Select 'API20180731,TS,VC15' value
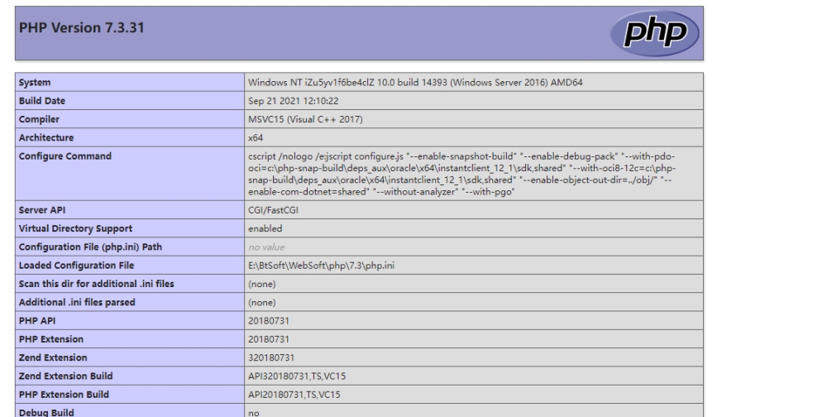The height and width of the screenshot is (417, 827). point(294,395)
